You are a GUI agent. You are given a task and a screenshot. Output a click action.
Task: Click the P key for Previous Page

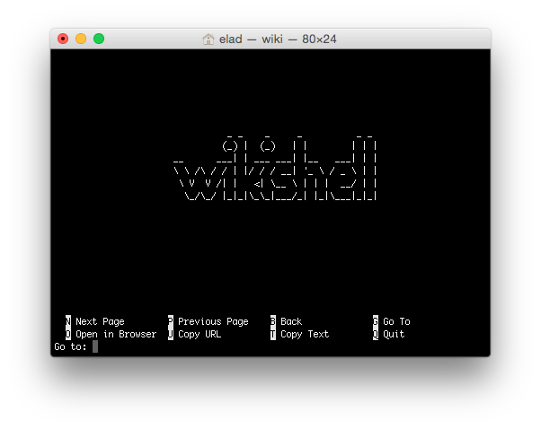click(x=171, y=321)
